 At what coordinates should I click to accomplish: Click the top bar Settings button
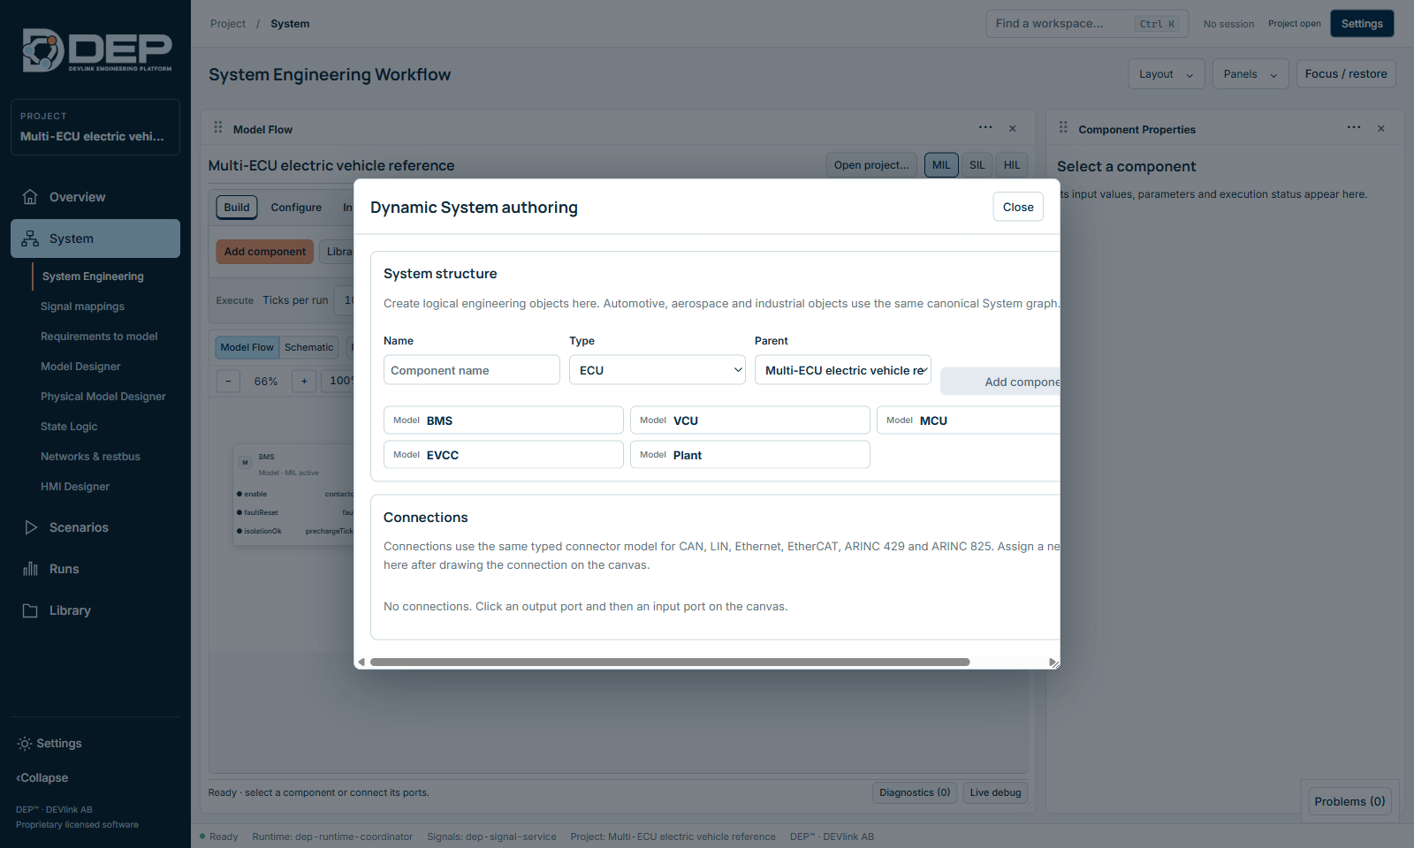coord(1362,24)
